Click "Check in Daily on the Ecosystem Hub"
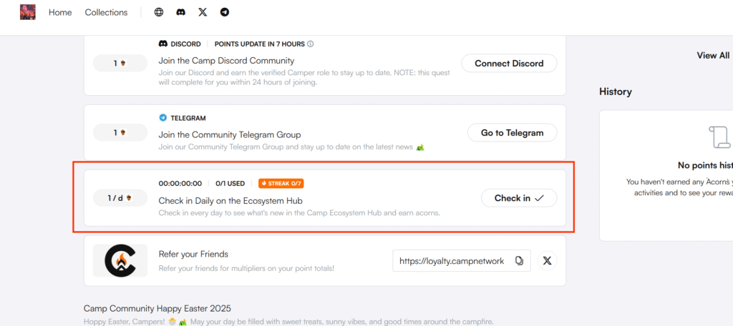Image resolution: width=733 pixels, height=326 pixels. pos(230,201)
